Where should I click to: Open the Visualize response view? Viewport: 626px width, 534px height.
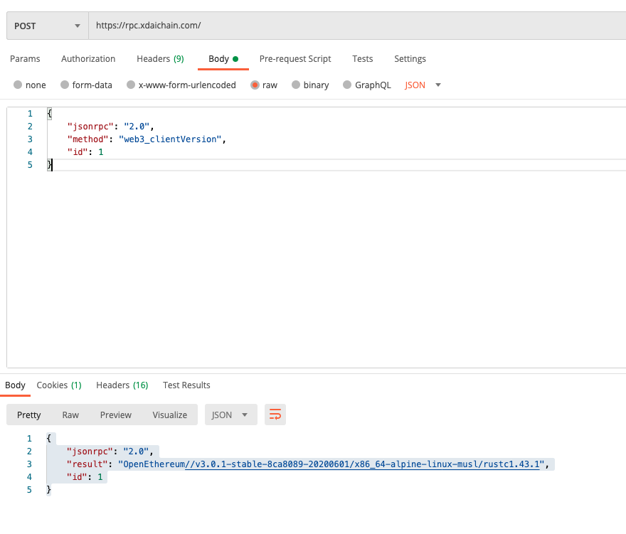(x=170, y=415)
